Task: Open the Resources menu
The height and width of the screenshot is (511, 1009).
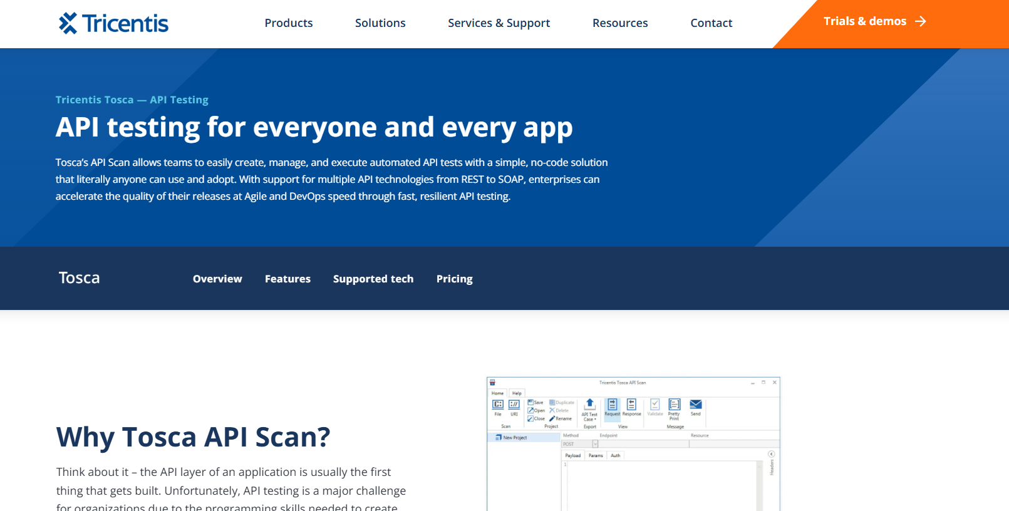Action: click(x=620, y=23)
